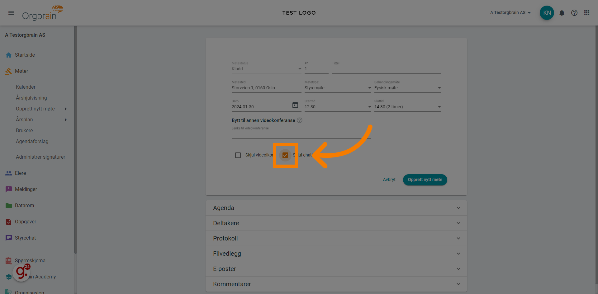The width and height of the screenshot is (598, 294).
Task: Click the Lenke til videokonferanse field
Action: [x=301, y=134]
